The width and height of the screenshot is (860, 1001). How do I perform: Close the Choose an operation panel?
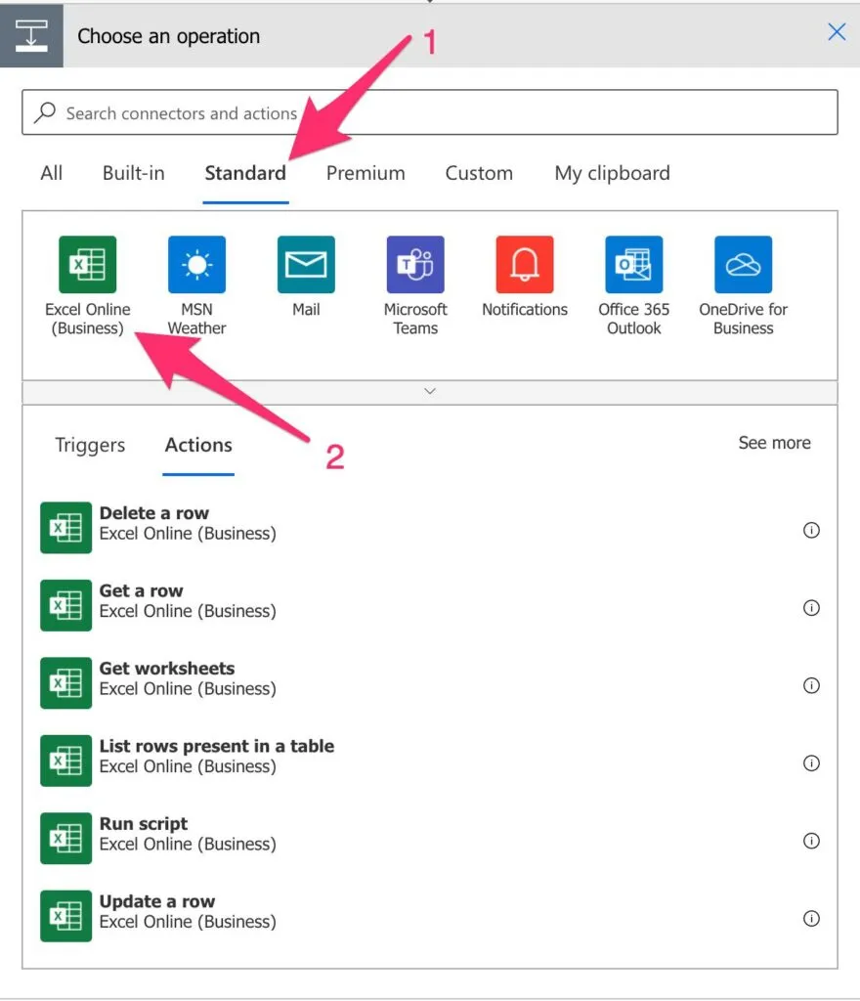[837, 32]
